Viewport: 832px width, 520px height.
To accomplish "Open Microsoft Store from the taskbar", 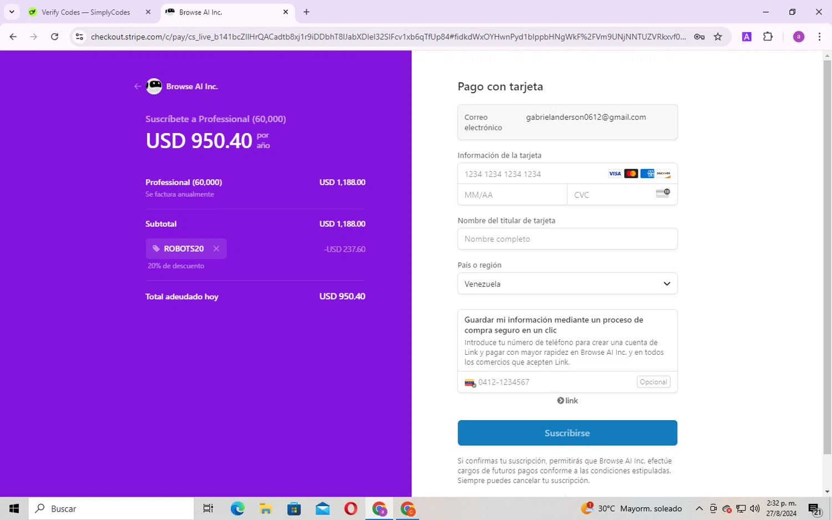I will coord(294,508).
